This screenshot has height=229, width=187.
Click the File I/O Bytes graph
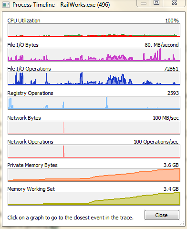tap(94, 54)
